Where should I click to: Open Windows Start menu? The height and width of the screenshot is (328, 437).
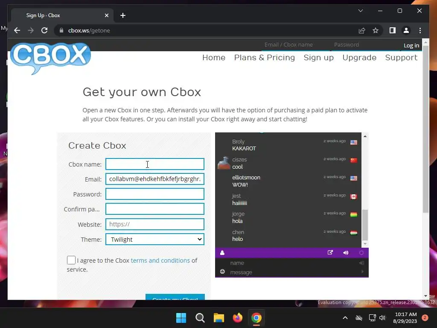[181, 318]
